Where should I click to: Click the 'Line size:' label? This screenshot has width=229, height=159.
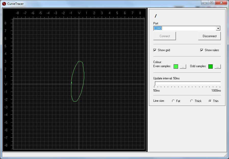pyautogui.click(x=159, y=101)
